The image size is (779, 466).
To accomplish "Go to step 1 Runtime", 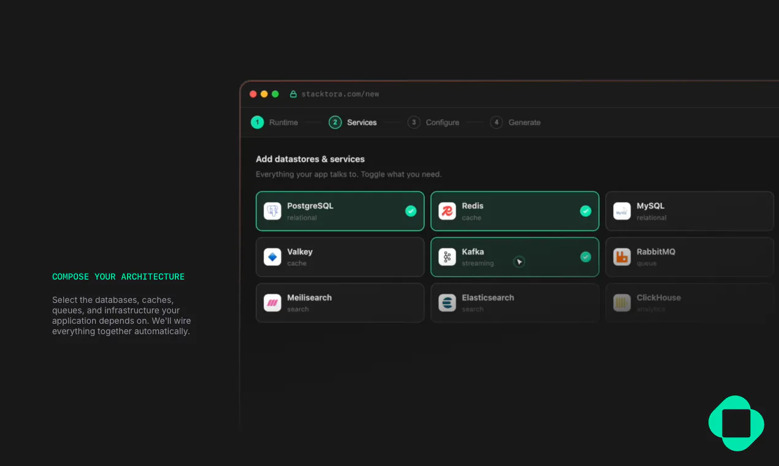I will 274,122.
